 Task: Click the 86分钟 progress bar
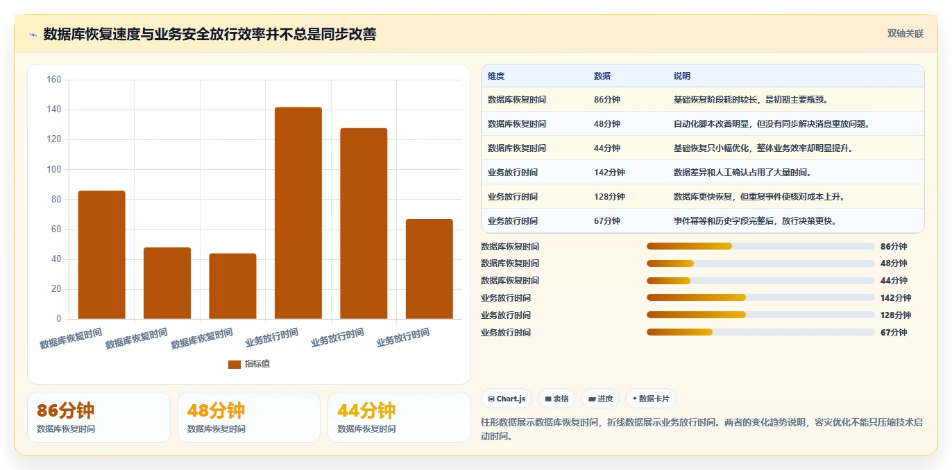tap(760, 246)
